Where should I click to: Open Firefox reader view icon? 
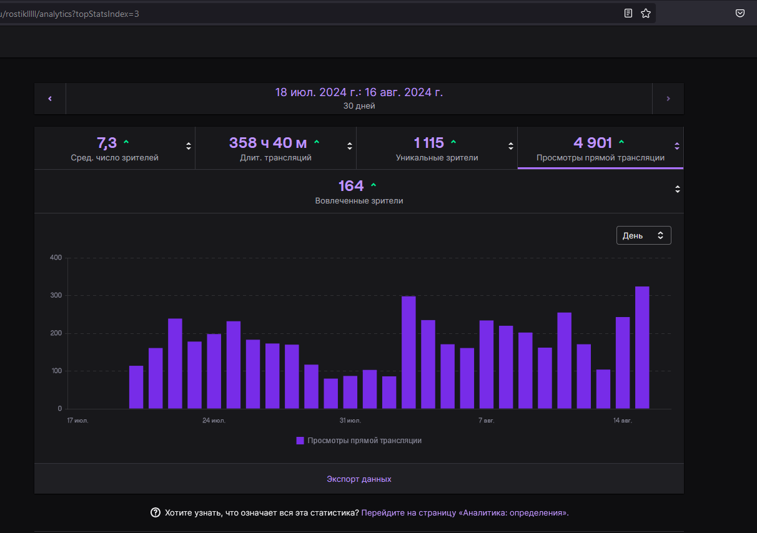coord(628,13)
